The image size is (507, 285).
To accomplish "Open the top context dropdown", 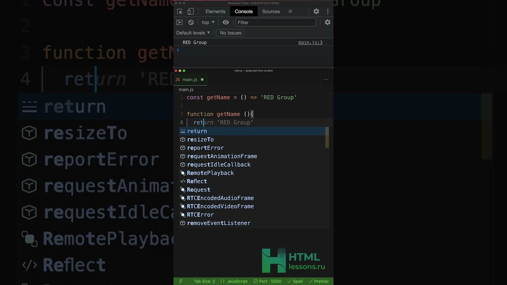I will click(208, 23).
